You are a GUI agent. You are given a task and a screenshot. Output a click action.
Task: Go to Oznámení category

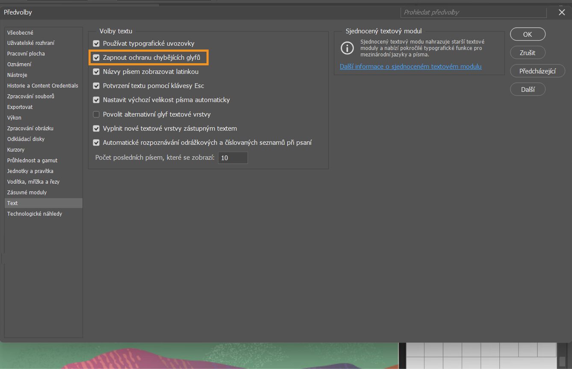(x=44, y=64)
